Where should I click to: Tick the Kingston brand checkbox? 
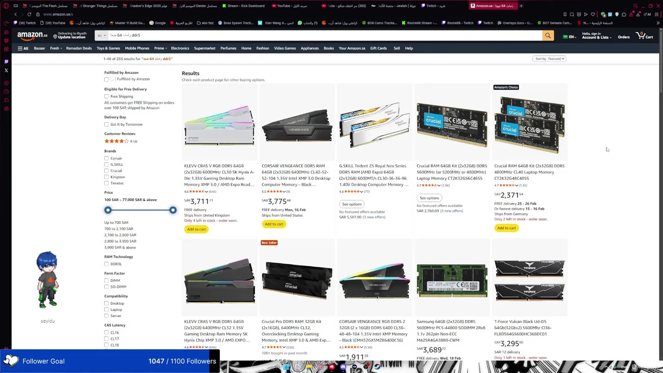pos(106,177)
